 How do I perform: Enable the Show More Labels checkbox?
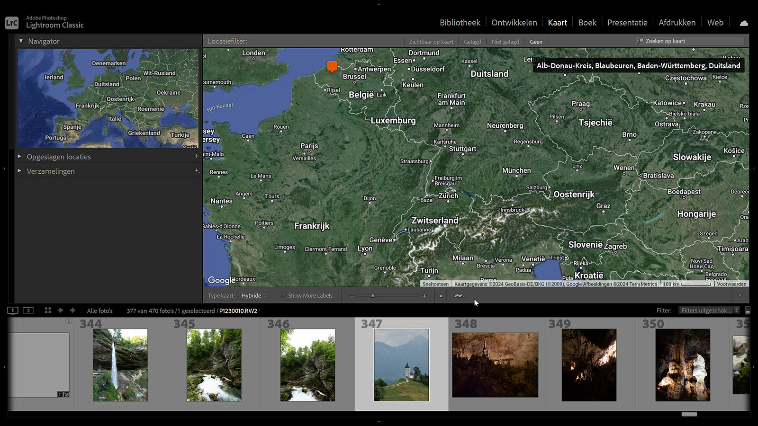point(283,295)
